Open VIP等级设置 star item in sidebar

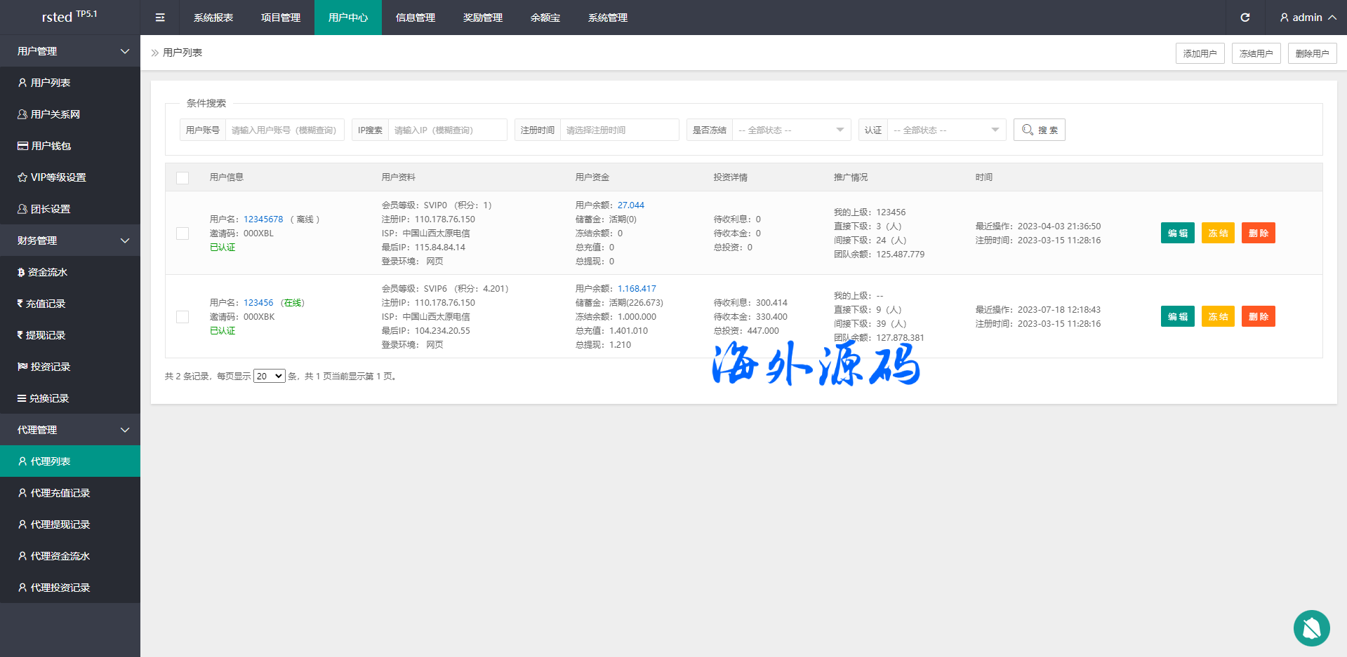coord(58,177)
